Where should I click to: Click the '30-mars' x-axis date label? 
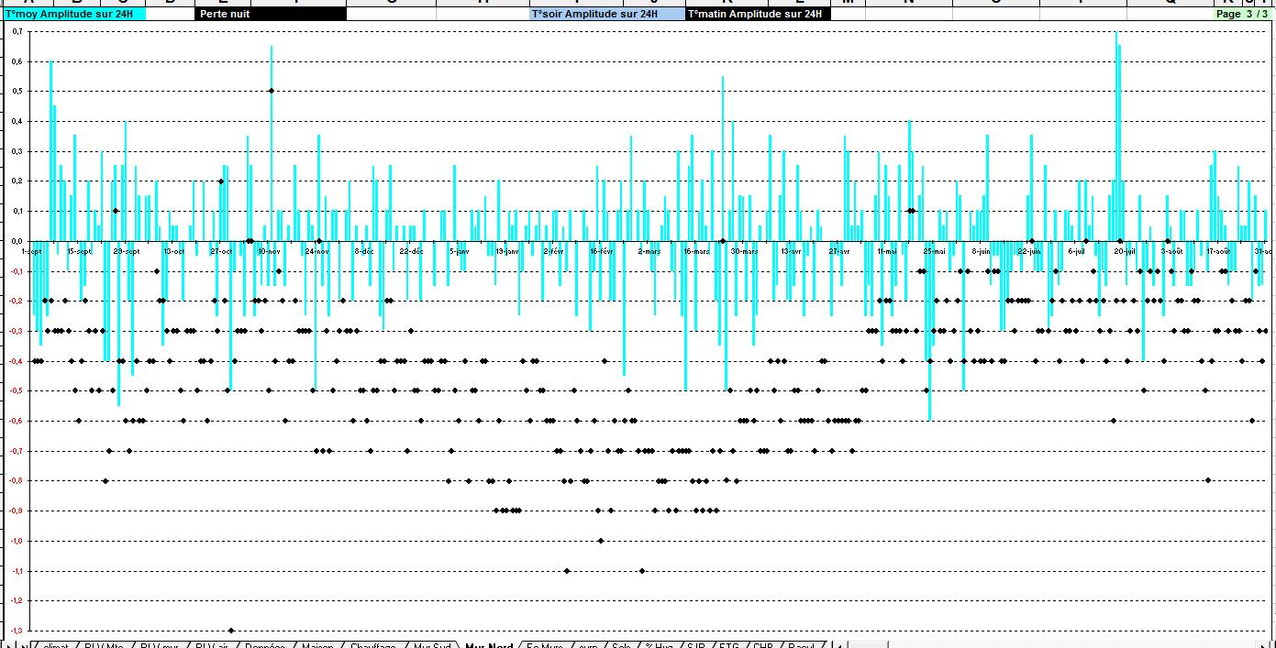tap(745, 250)
